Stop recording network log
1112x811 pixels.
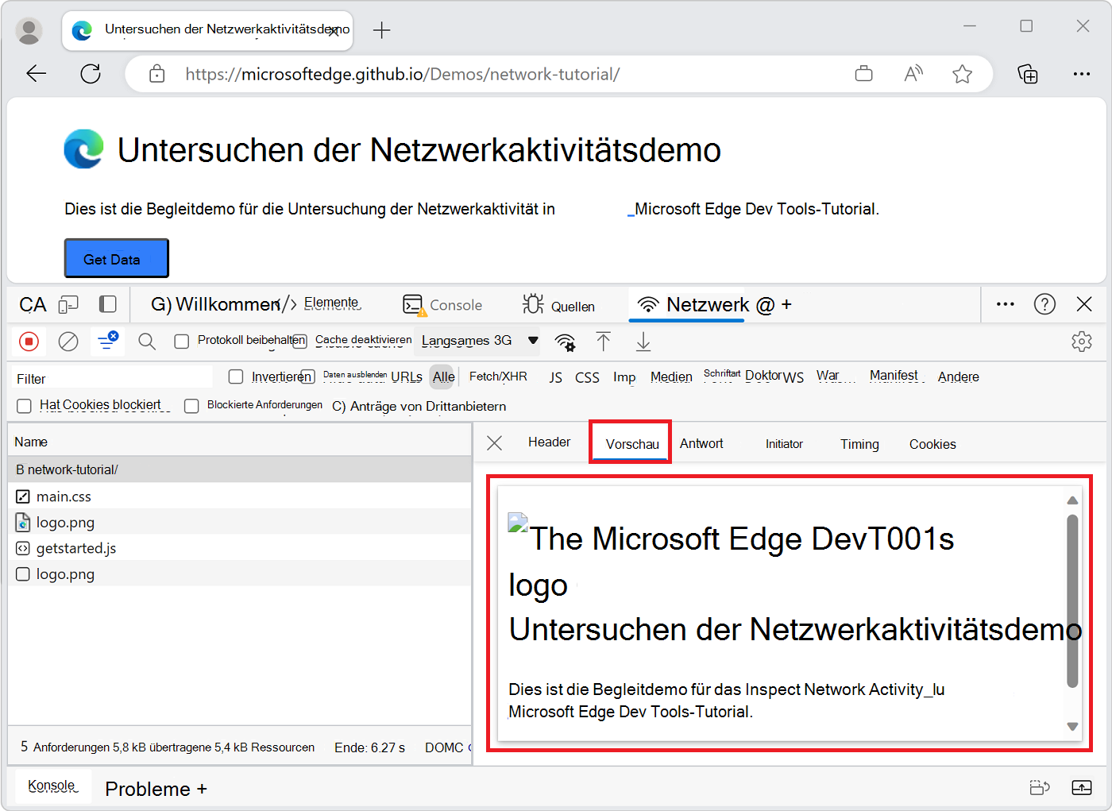pos(29,342)
